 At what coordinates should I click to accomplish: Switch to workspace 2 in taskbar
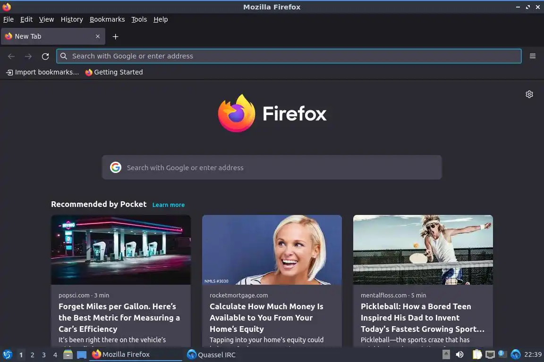(x=33, y=355)
